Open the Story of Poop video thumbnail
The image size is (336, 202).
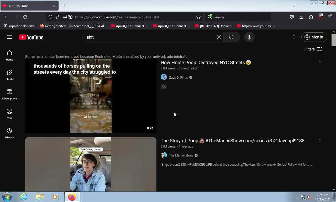pyautogui.click(x=91, y=164)
